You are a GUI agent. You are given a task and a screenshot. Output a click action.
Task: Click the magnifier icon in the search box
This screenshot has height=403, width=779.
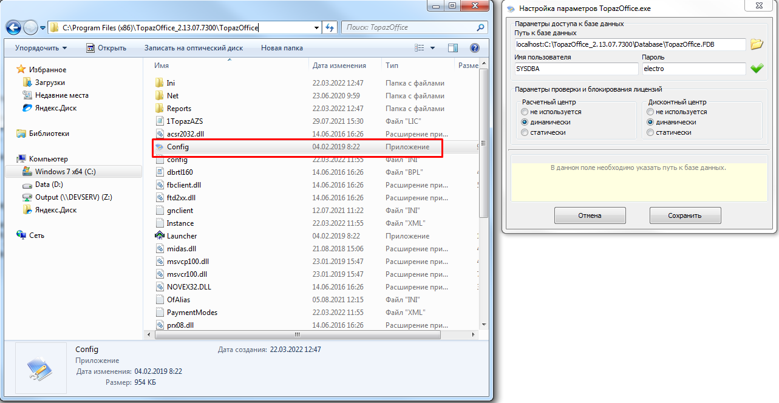point(480,27)
